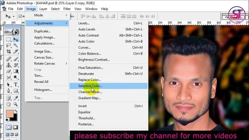Choose Selective Color from Adjustments
Viewport: 249px width, 140px height.
tap(109, 86)
